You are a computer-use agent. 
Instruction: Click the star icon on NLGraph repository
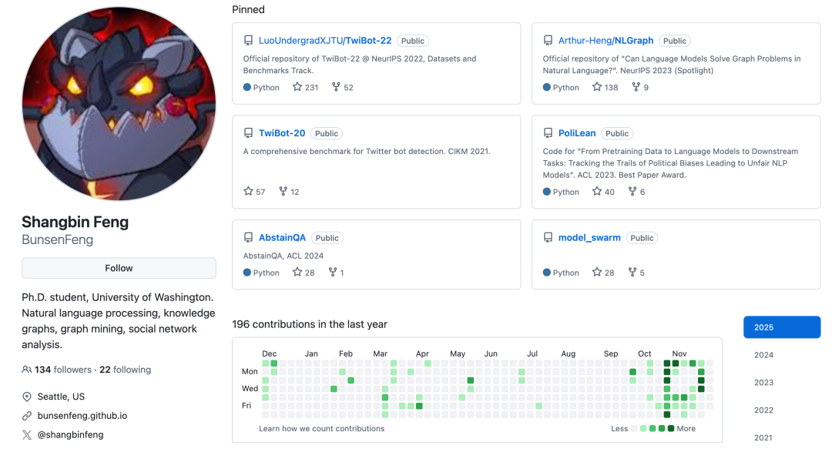click(597, 87)
